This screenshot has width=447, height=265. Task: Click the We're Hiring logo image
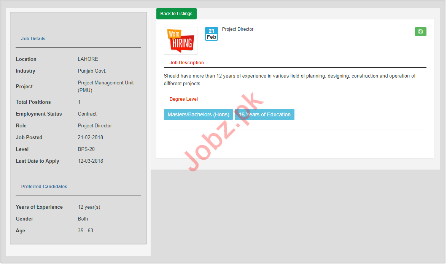point(181,41)
